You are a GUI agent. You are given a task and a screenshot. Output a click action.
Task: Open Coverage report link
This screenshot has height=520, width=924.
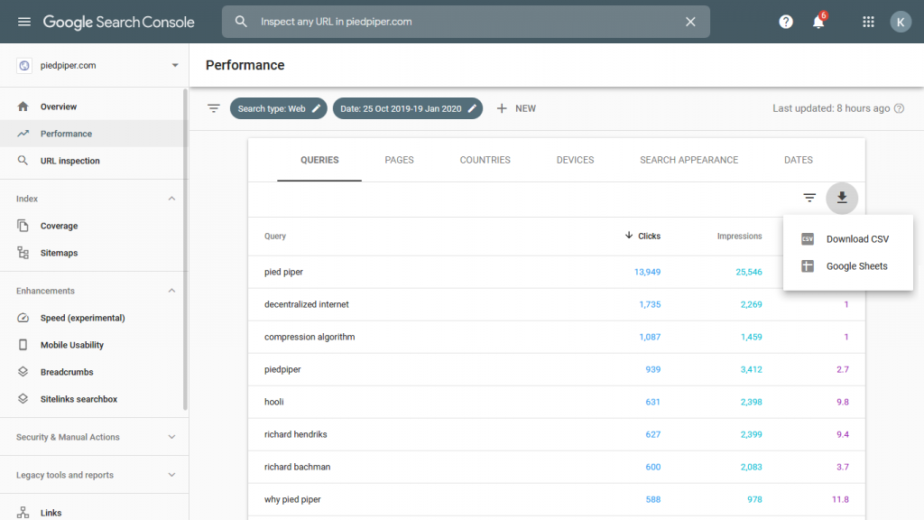tap(93, 226)
